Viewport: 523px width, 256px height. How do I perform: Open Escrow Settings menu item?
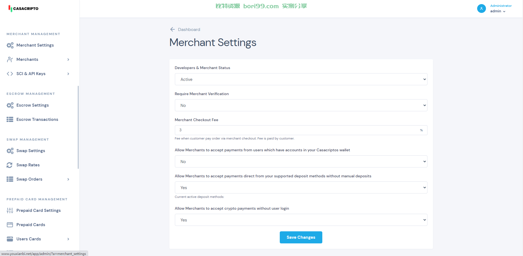click(x=33, y=105)
